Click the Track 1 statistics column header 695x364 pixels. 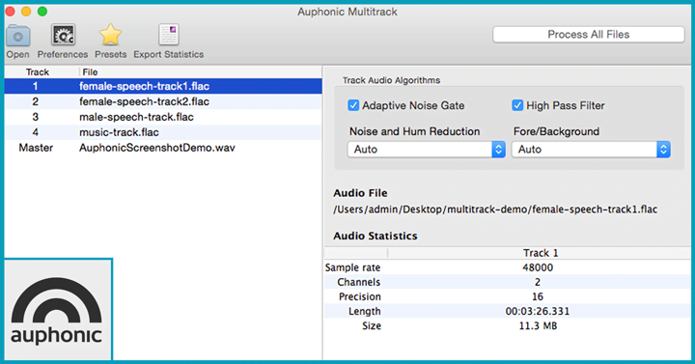coord(540,253)
